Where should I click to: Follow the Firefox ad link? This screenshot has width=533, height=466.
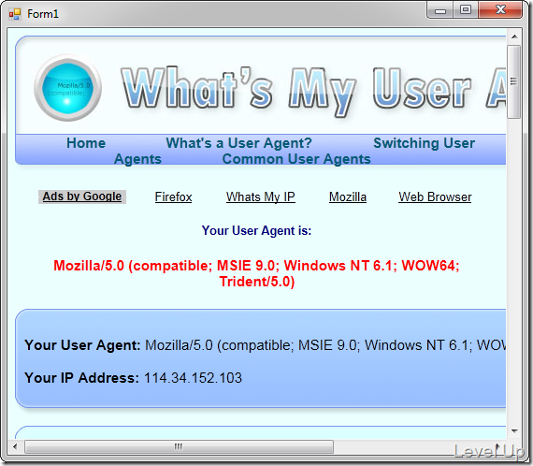click(x=173, y=197)
